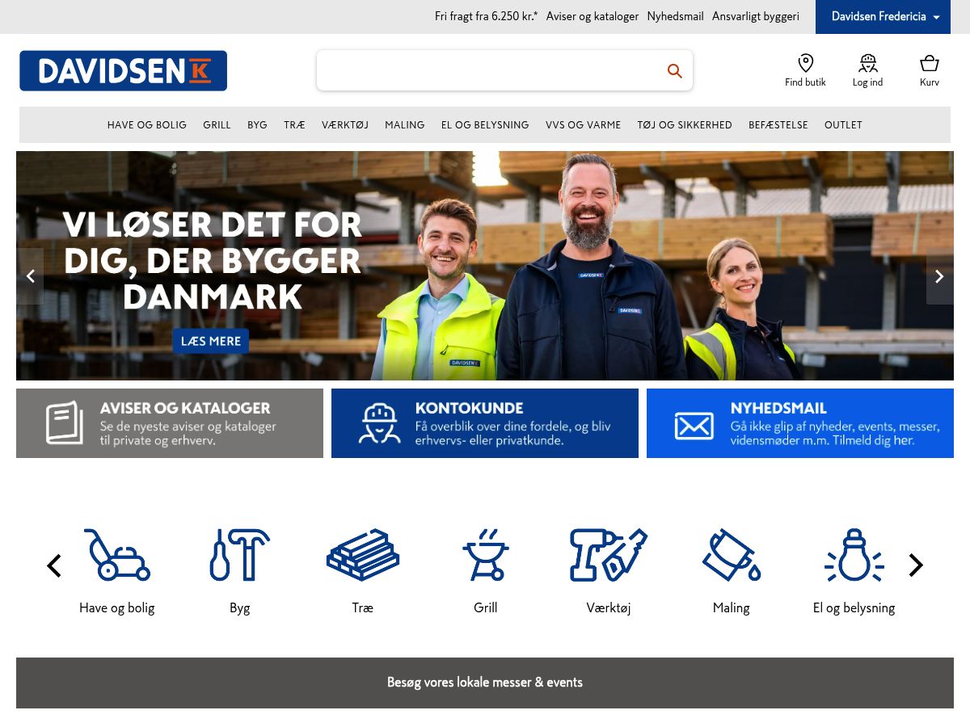Go to next hero banner slide
Image resolution: width=970 pixels, height=727 pixels.
(x=940, y=276)
